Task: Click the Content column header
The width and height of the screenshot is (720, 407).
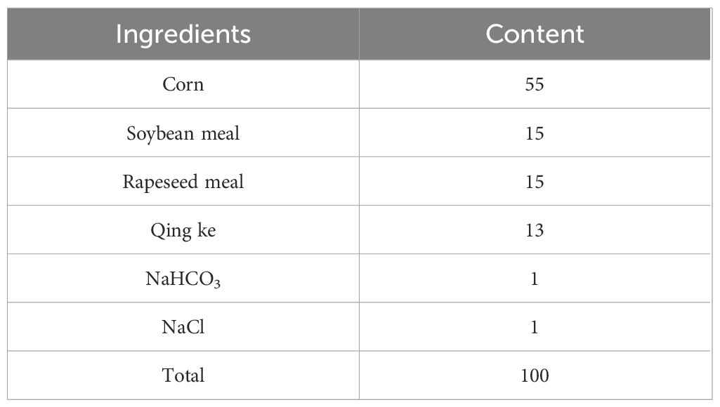Action: tap(535, 34)
